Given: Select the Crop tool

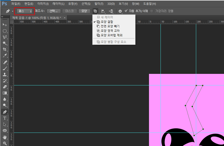Looking at the screenshot, I should (5, 49).
